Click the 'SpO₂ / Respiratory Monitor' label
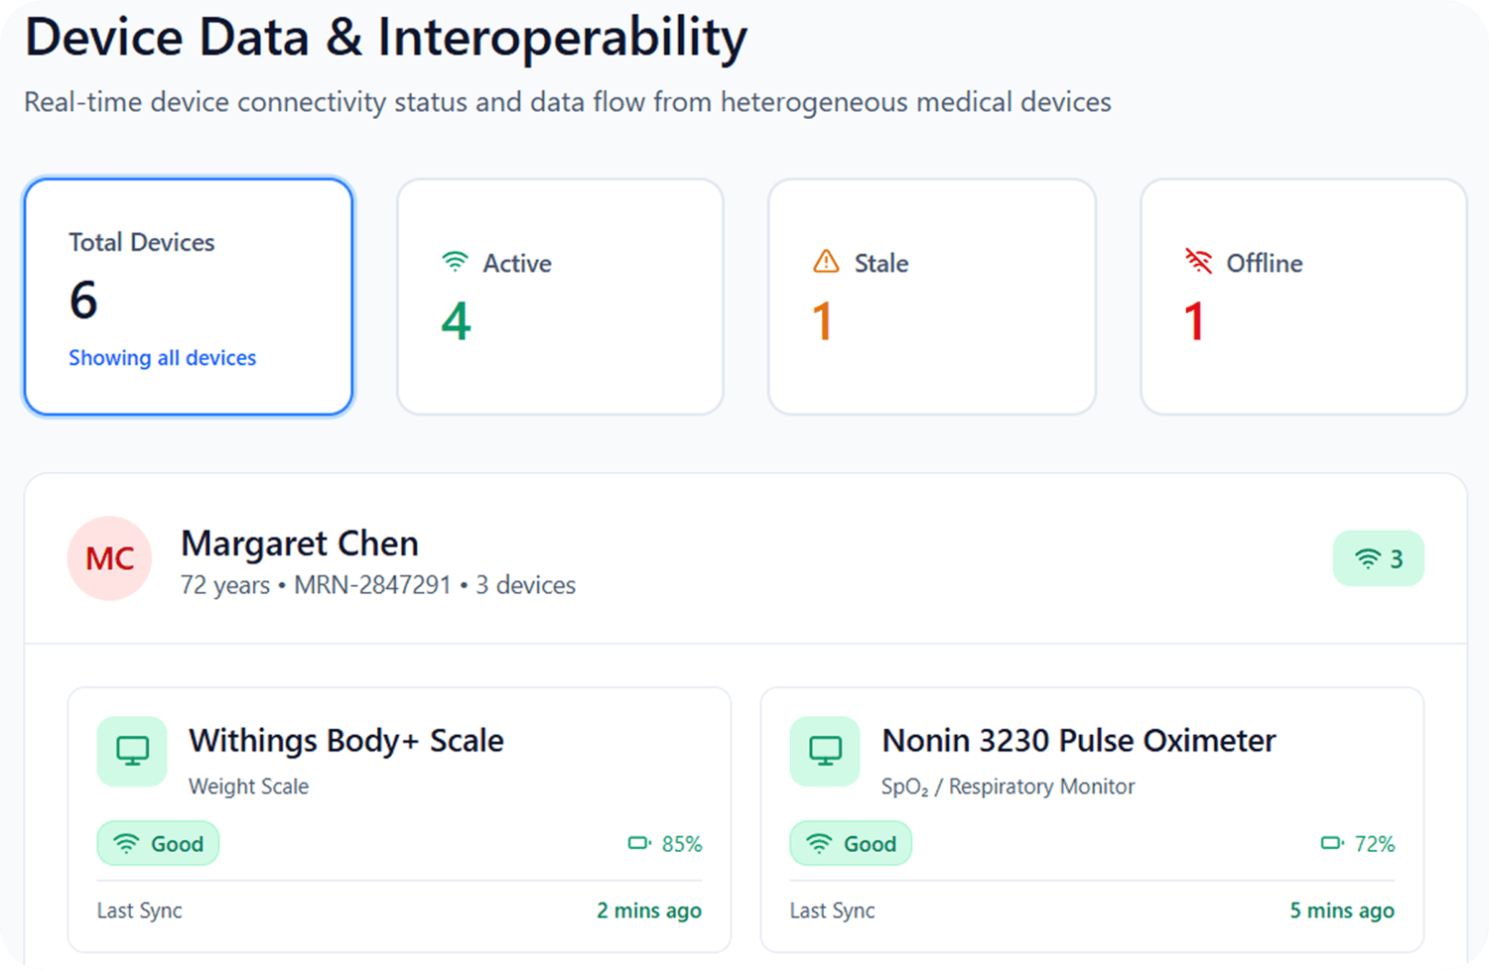 coord(1008,787)
